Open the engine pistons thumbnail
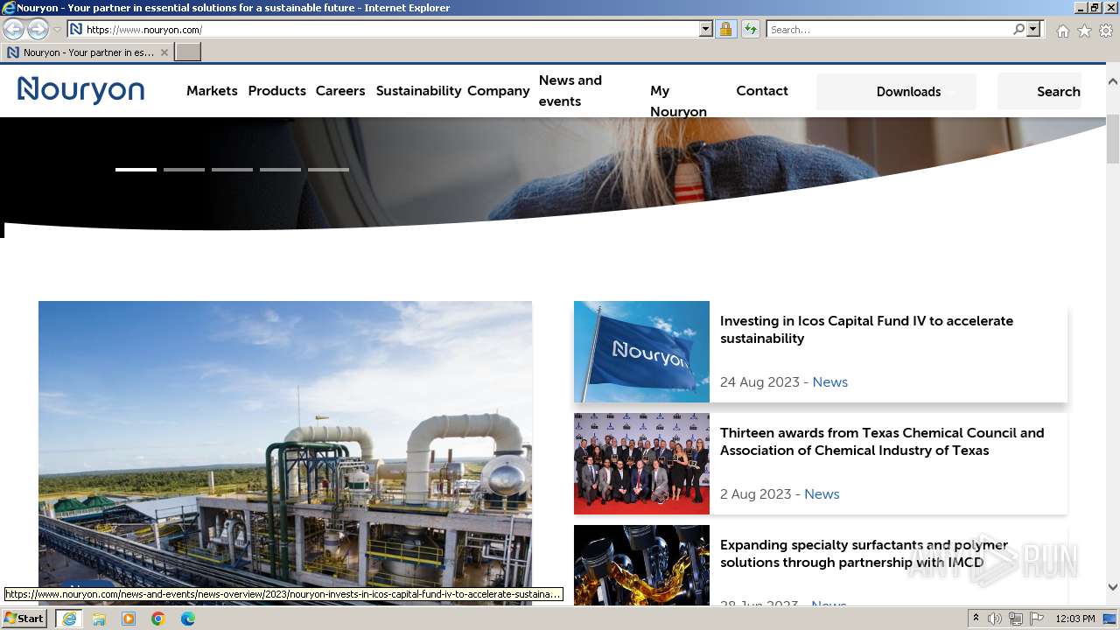 (641, 564)
